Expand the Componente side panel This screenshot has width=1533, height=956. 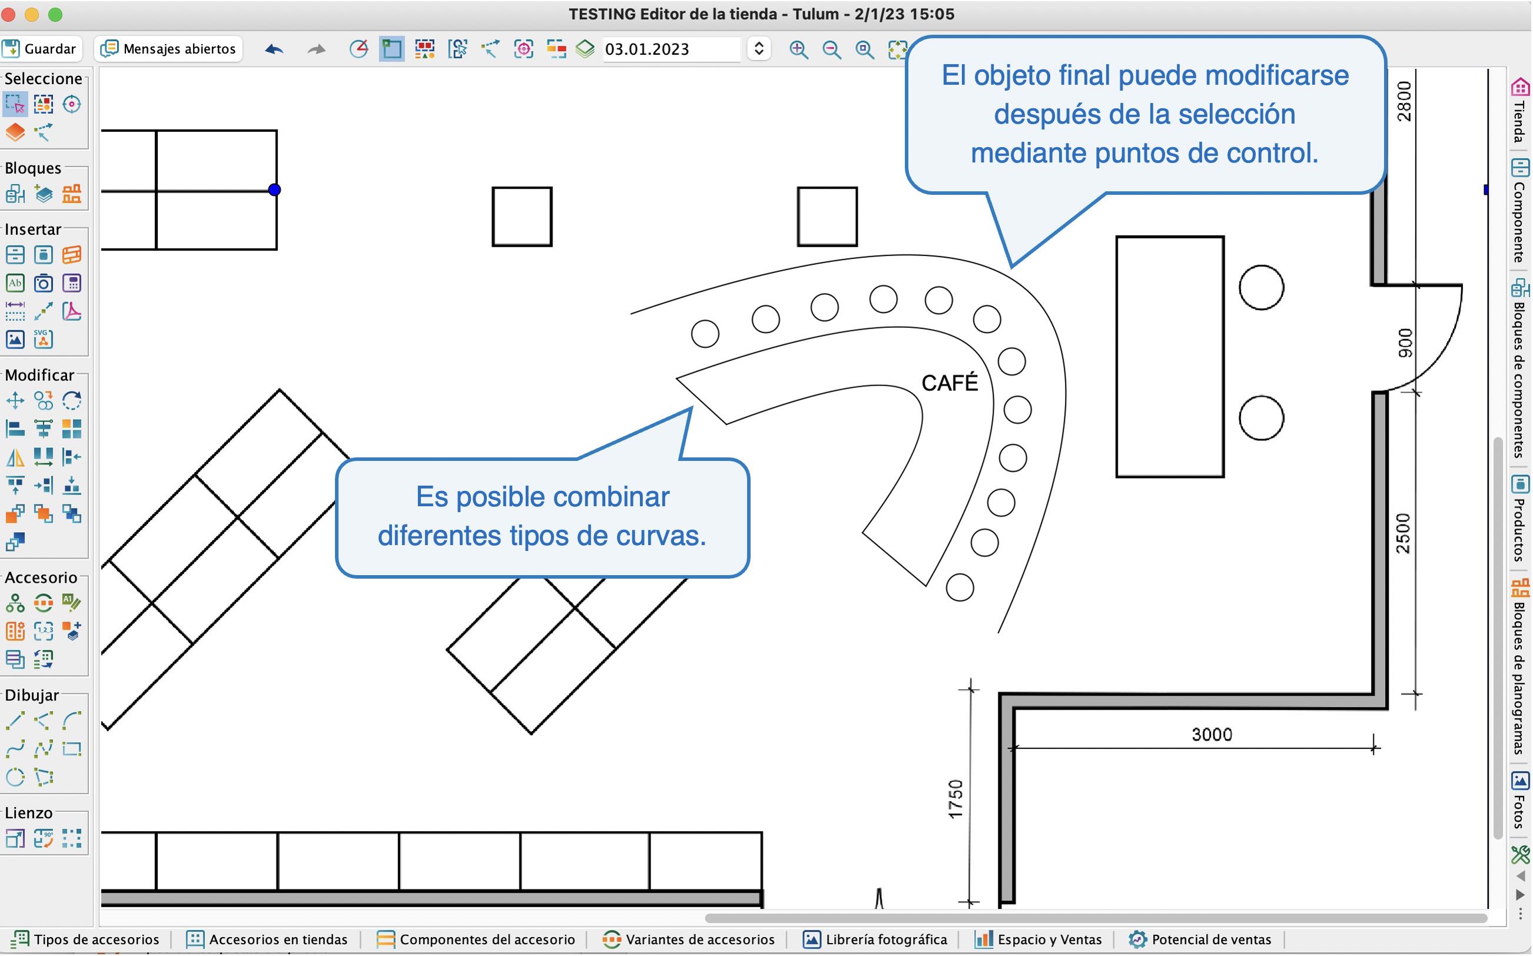click(x=1521, y=211)
